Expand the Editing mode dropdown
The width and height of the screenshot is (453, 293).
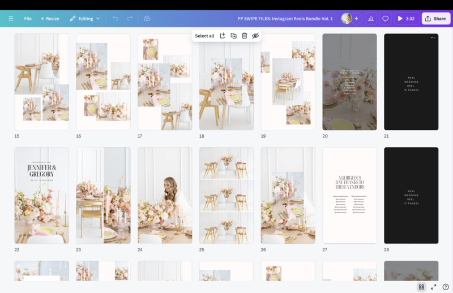(x=85, y=19)
